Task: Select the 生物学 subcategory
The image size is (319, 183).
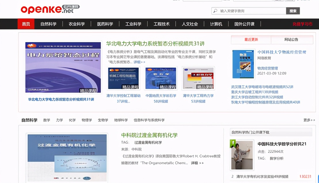Action: click(x=103, y=120)
